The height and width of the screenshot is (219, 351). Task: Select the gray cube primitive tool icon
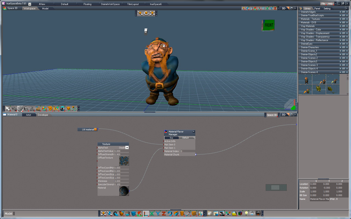tap(26, 108)
